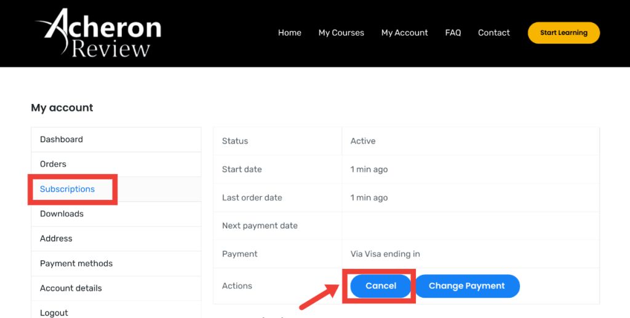Click the Via Visa ending in text

(385, 254)
